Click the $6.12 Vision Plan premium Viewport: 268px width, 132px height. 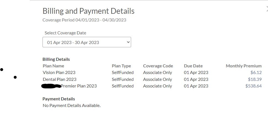click(x=256, y=73)
